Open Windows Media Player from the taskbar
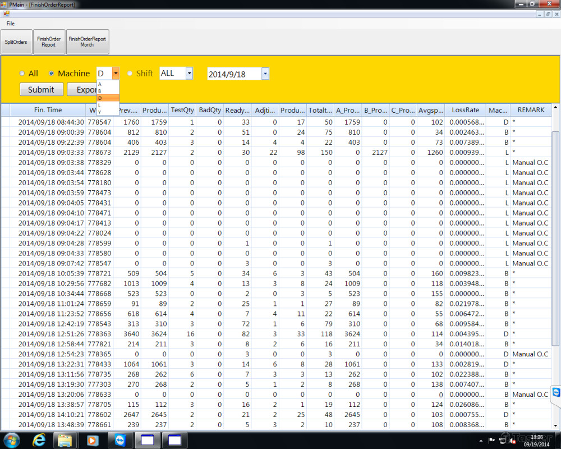 93,440
